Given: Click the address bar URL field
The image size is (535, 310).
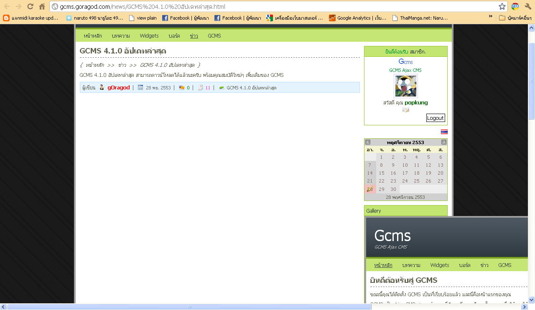Looking at the screenshot, I should (x=278, y=6).
